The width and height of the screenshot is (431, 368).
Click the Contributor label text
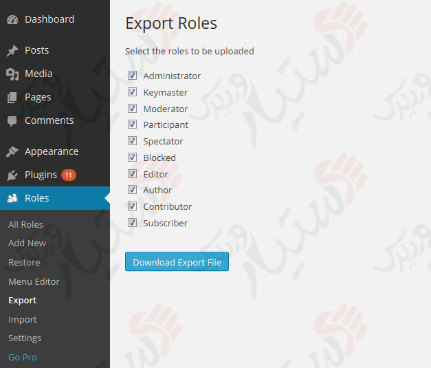pyautogui.click(x=168, y=206)
